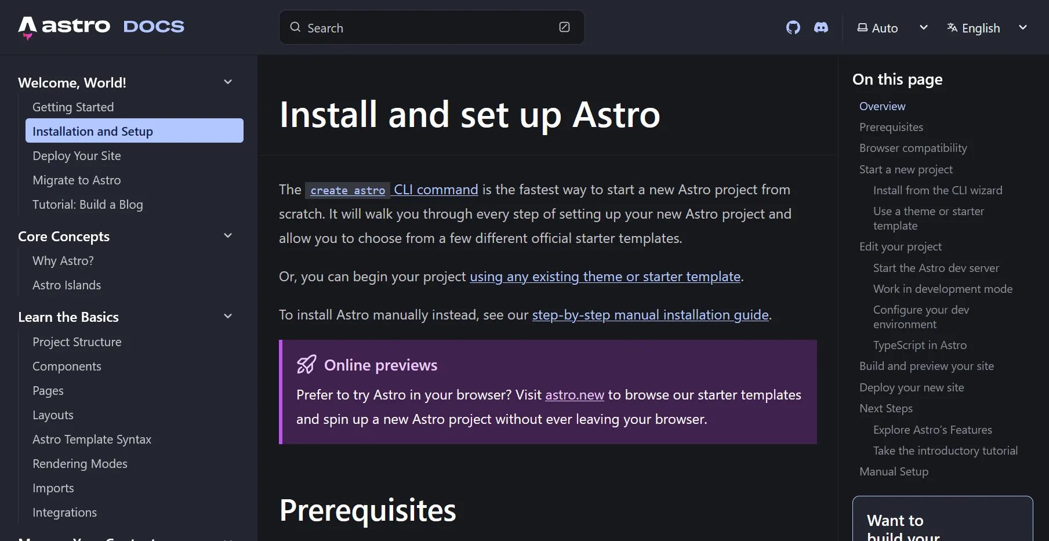Open the Discord community icon
1049x541 pixels.
tap(821, 27)
